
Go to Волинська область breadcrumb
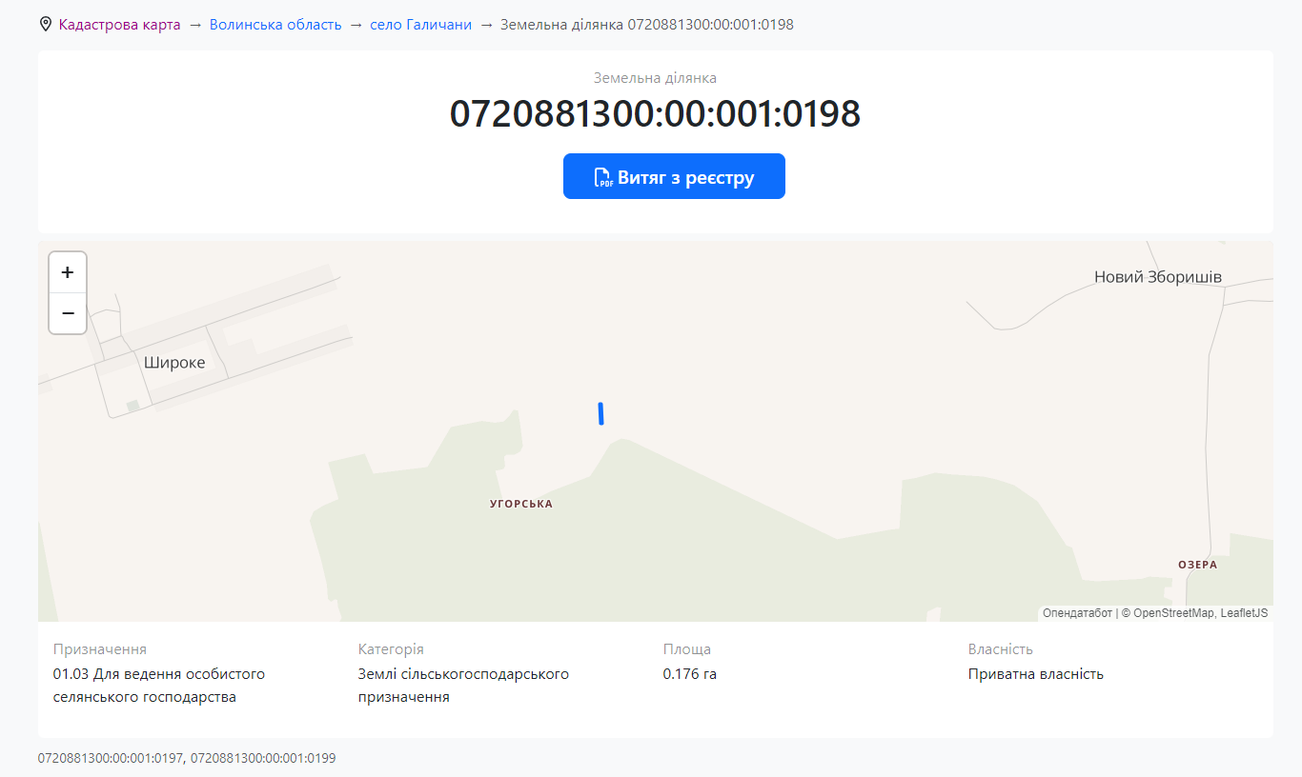tap(275, 25)
